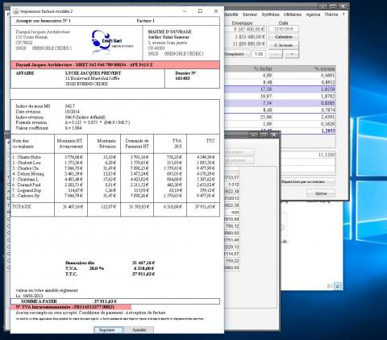The width and height of the screenshot is (387, 340).
Task: Click Répartition par co-traitant button
Action: (x=308, y=182)
